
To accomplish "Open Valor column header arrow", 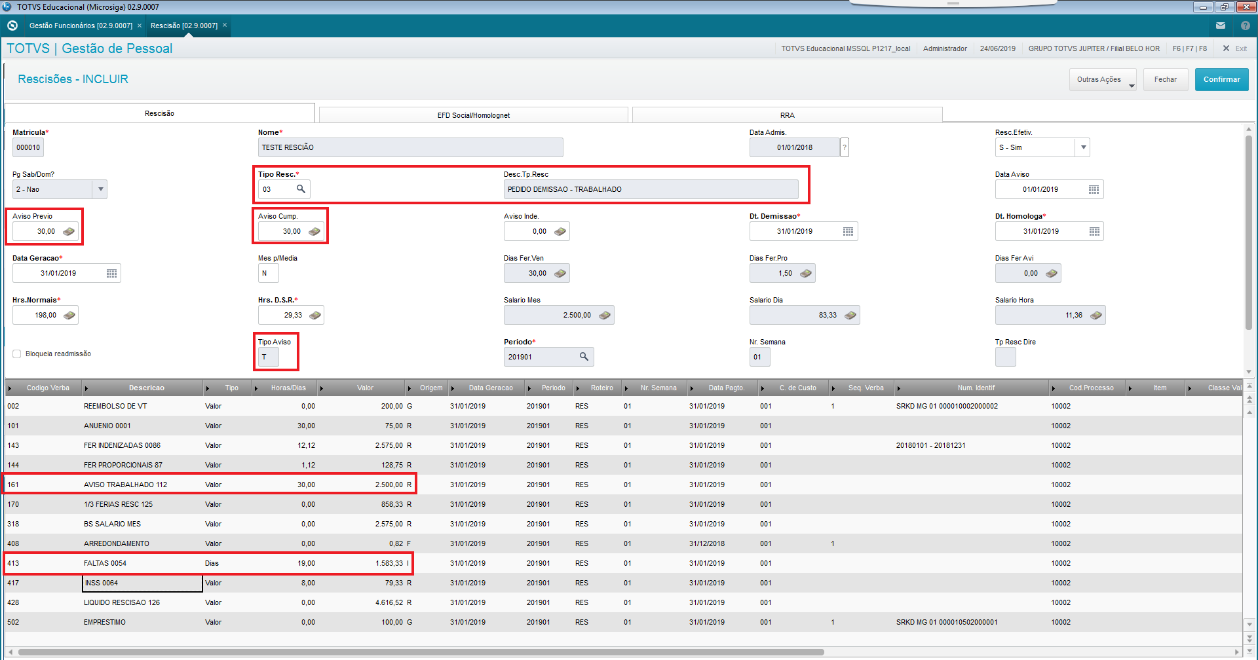I will (321, 388).
